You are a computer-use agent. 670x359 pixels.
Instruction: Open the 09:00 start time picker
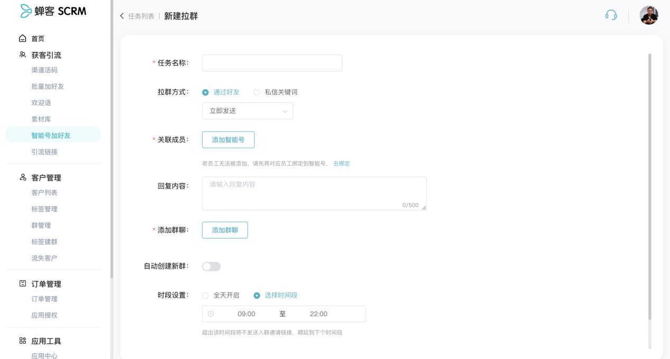[246, 314]
